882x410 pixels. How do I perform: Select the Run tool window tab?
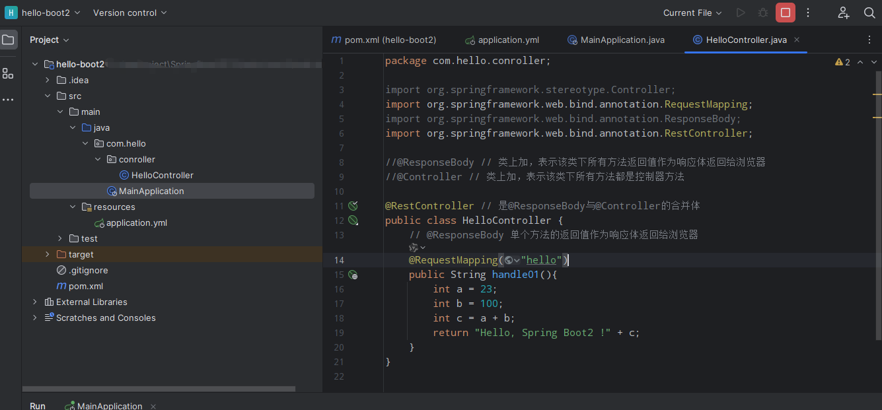[38, 406]
